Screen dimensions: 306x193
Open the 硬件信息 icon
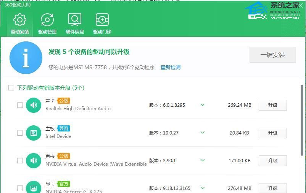(74, 20)
